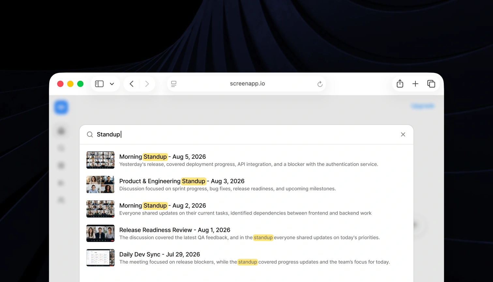The height and width of the screenshot is (282, 493).
Task: Select the Morning Standup Aug 5 thumbnail
Action: coord(100,160)
